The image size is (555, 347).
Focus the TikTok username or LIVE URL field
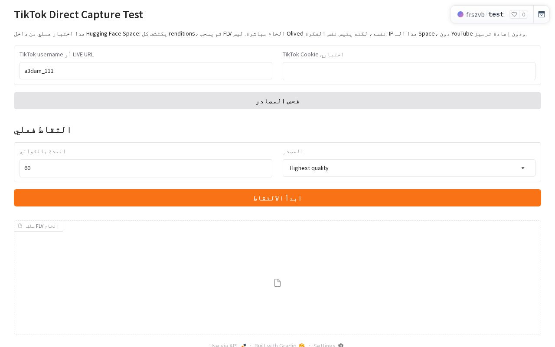pos(146,71)
